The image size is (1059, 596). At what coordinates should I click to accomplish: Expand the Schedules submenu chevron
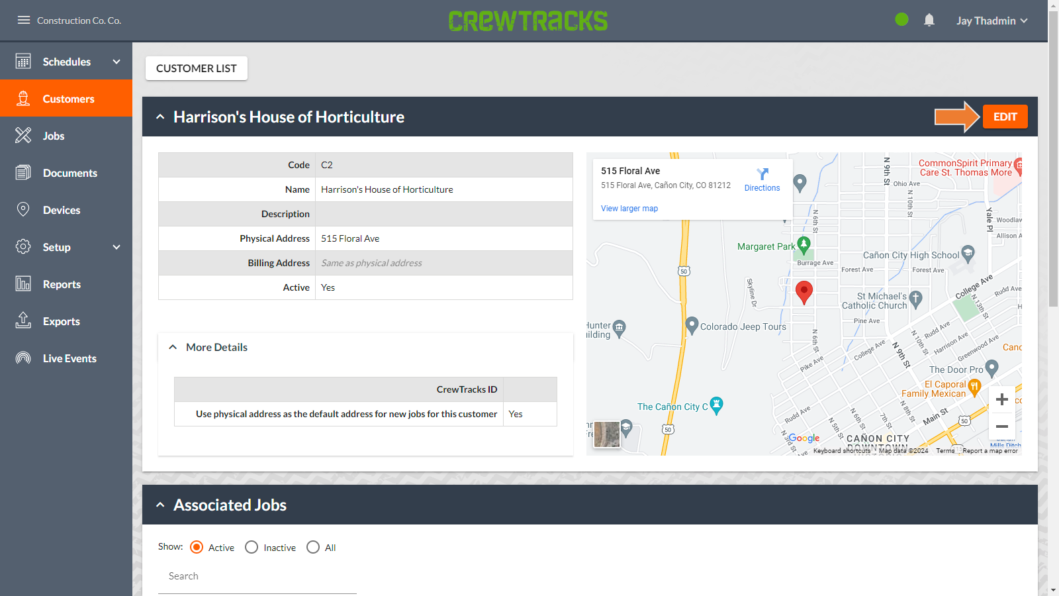tap(116, 62)
